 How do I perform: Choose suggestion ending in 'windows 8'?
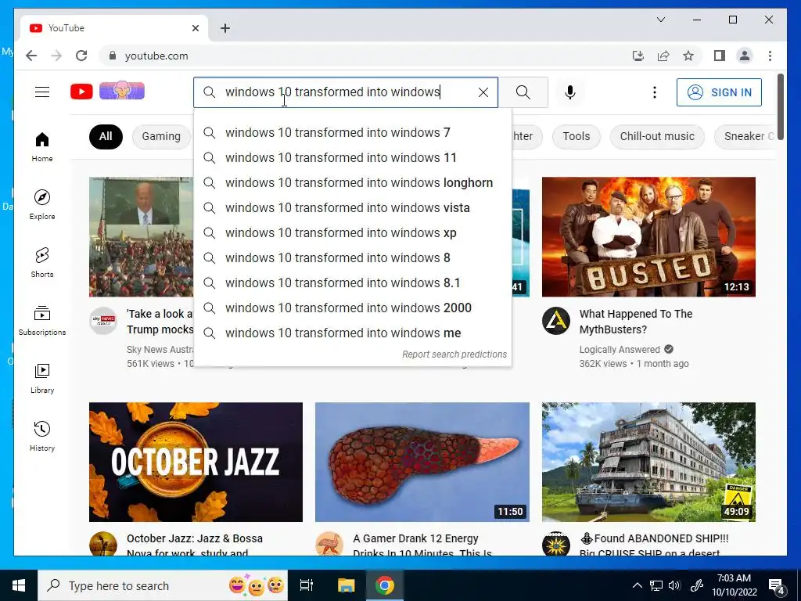[x=353, y=258]
